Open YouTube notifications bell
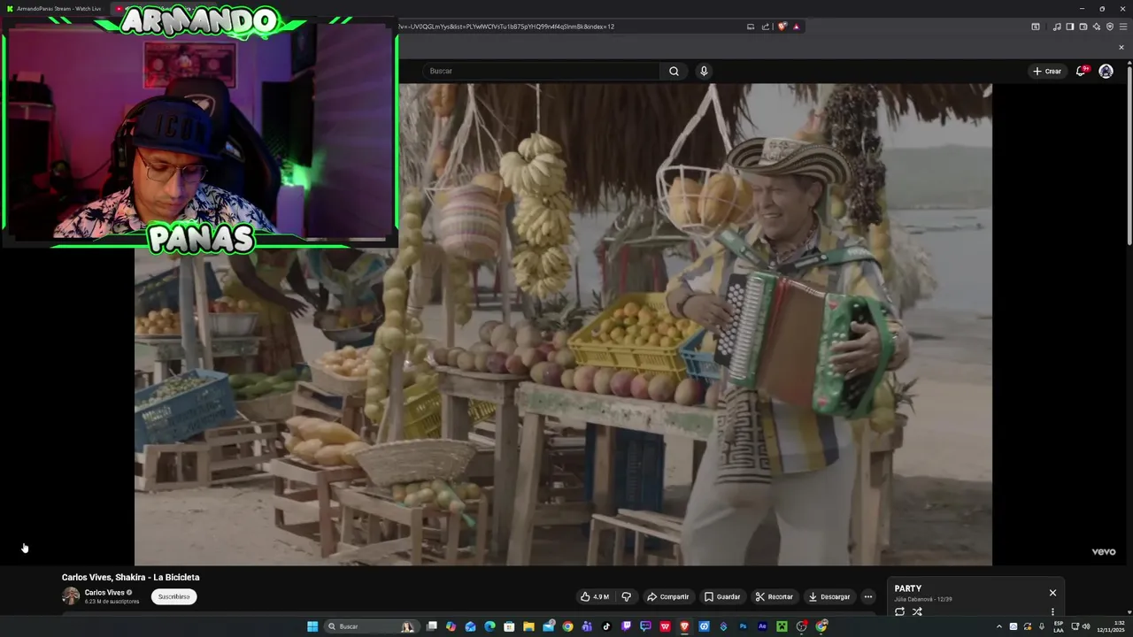1133x637 pixels. point(1081,71)
